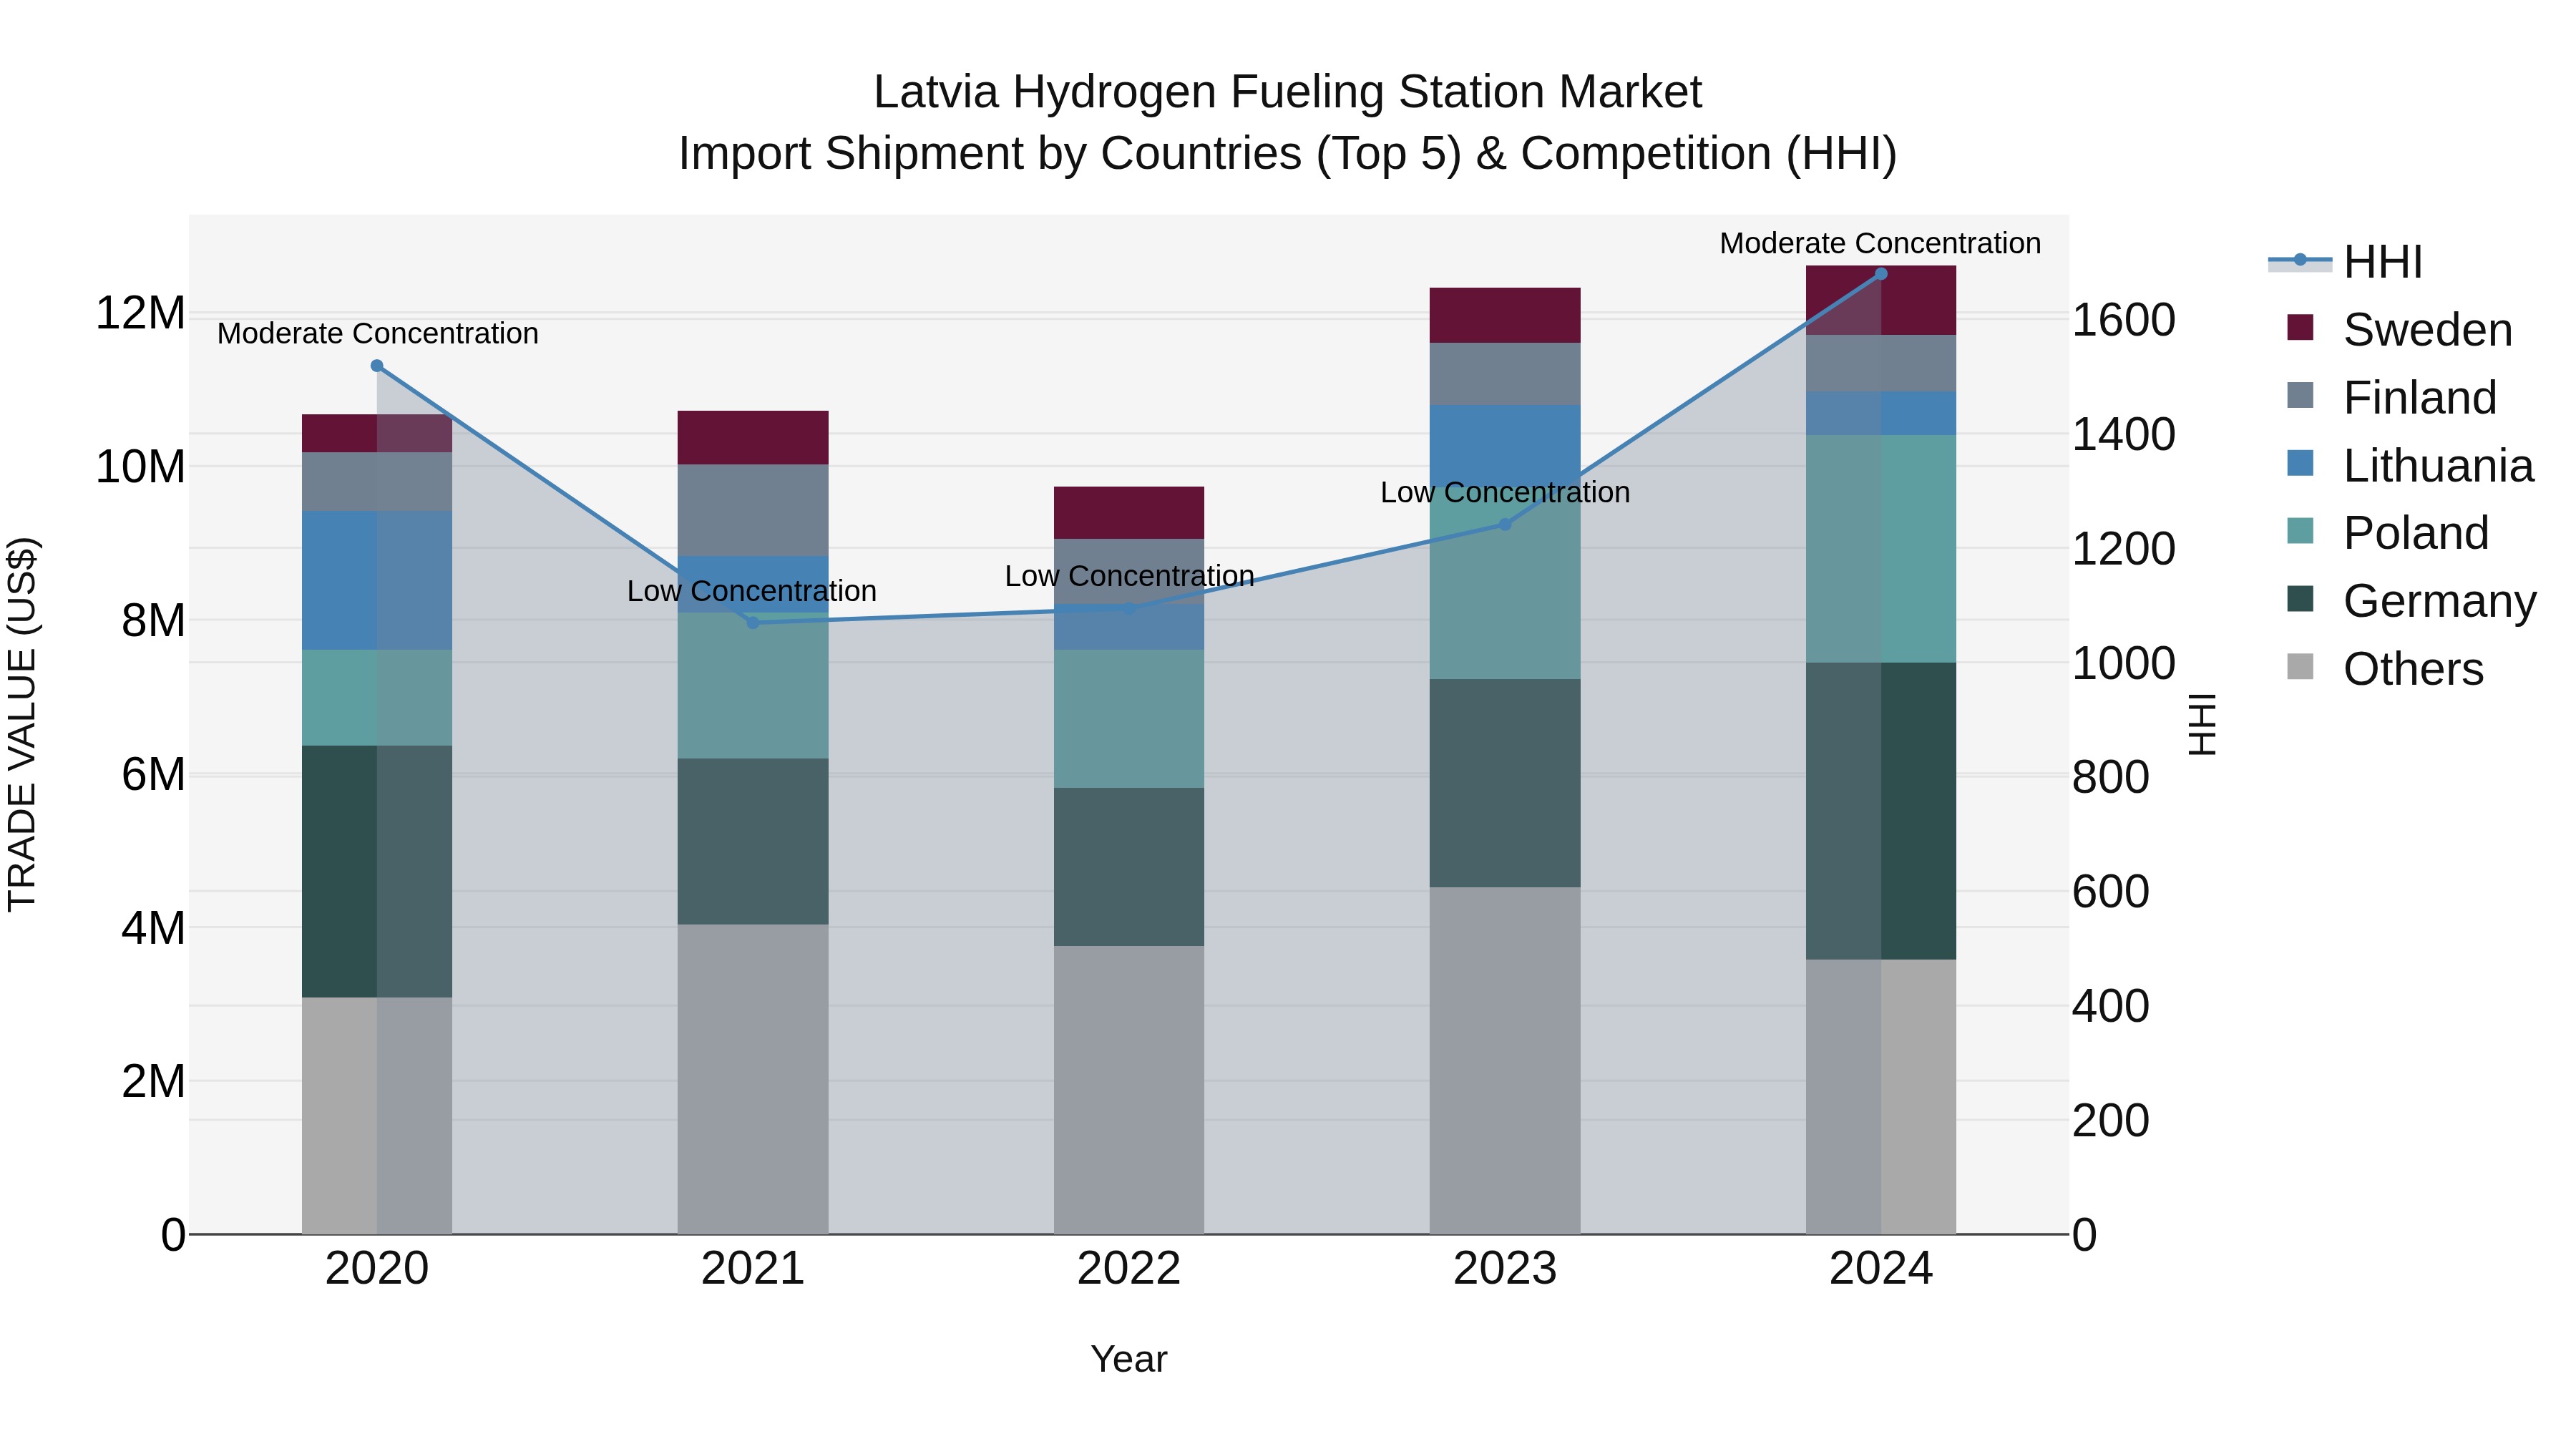Click the 12M trade value axis tick
Screen dimensions: 2576x1449
[140, 313]
